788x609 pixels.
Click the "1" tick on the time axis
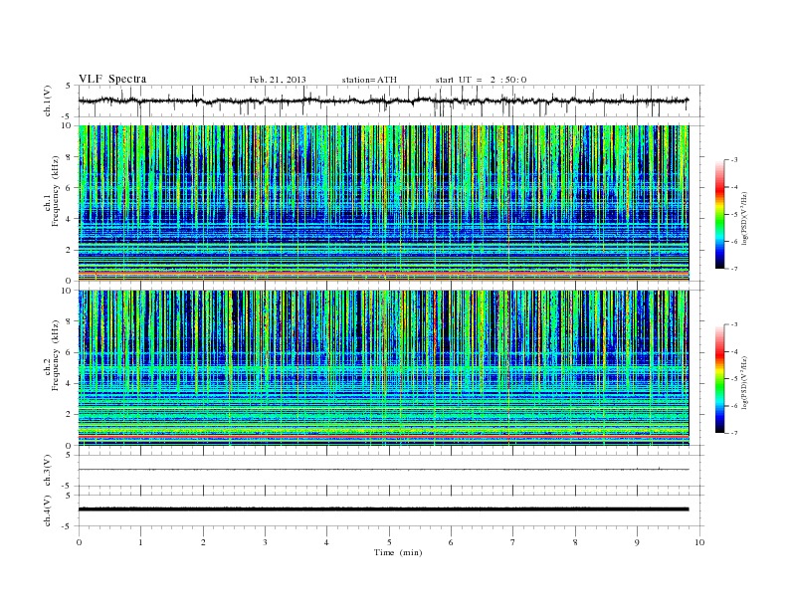click(x=140, y=542)
